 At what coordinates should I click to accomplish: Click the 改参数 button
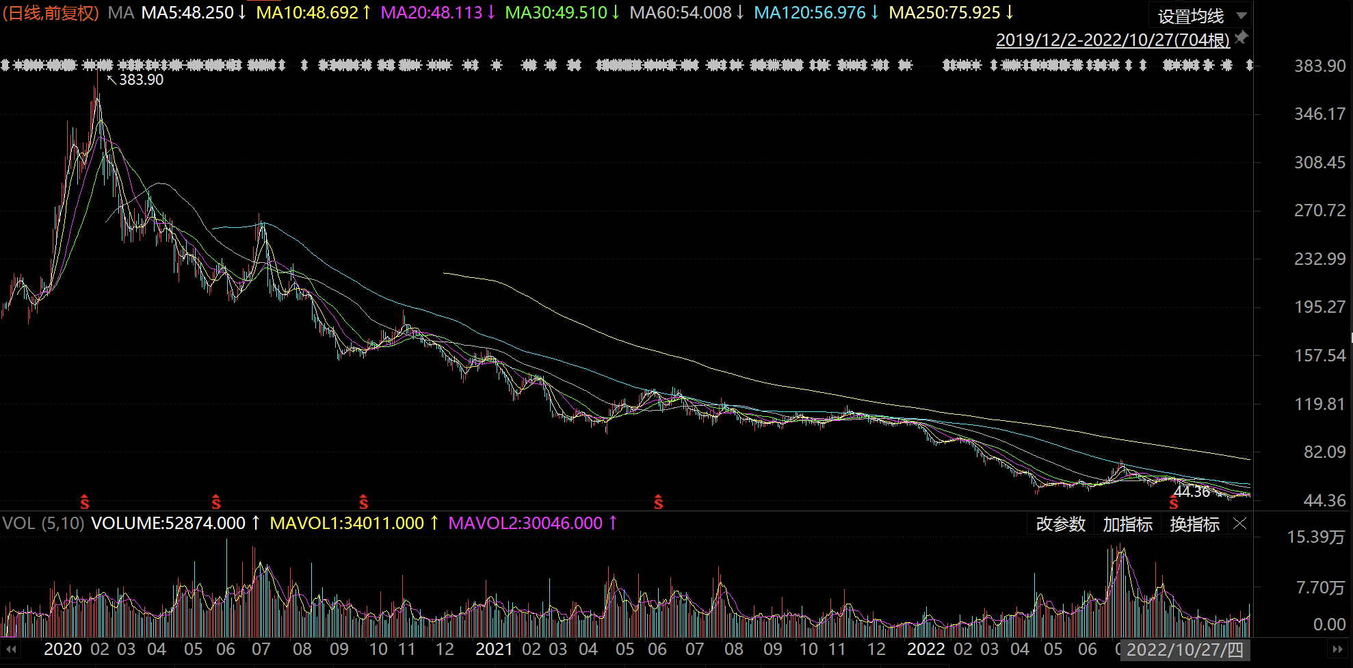point(1060,524)
